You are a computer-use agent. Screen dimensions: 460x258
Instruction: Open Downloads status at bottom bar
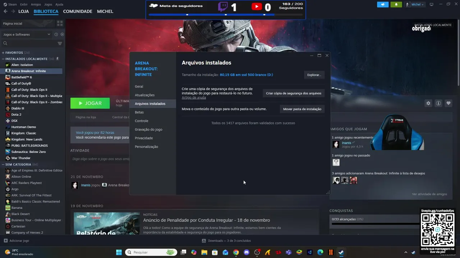[226, 241]
